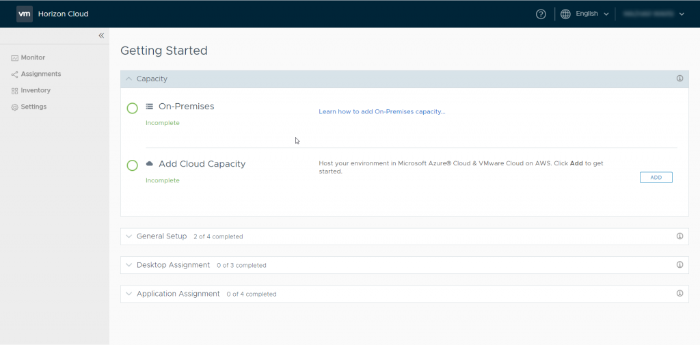Viewport: 700px width, 345px height.
Task: Open Assignments in the sidebar
Action: click(x=40, y=74)
